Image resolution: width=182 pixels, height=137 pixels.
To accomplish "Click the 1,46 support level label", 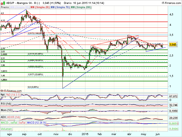I will click(3, 75).
